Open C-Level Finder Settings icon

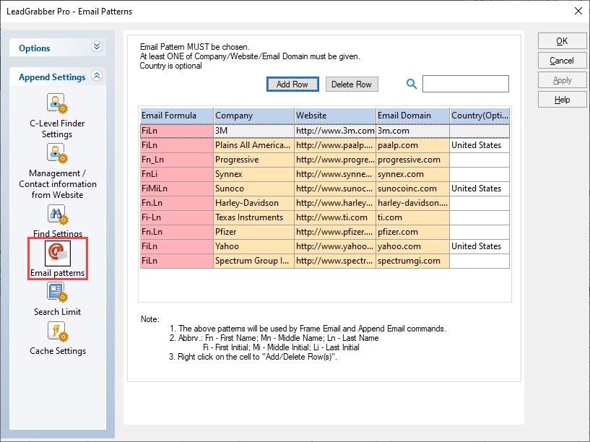point(57,103)
